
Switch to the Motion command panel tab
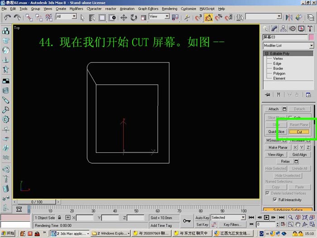[293, 29]
